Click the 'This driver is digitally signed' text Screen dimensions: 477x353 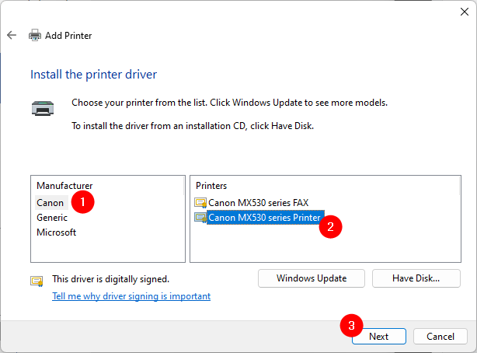click(x=111, y=279)
